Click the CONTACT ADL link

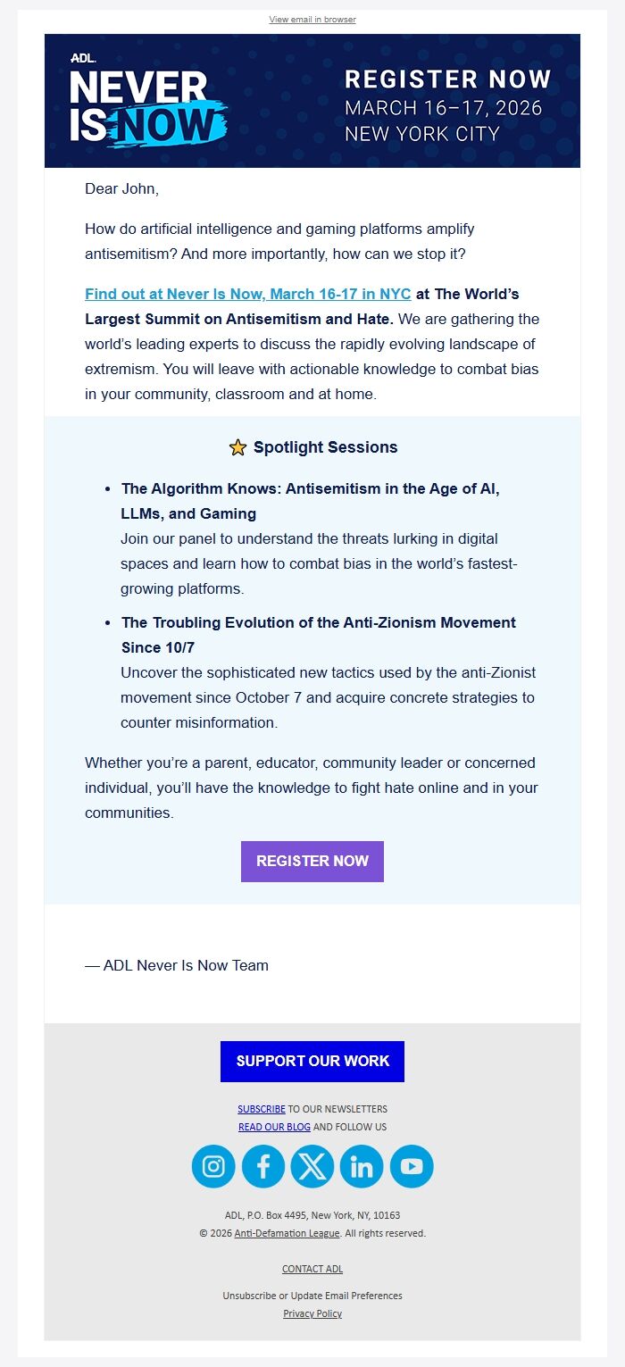pyautogui.click(x=312, y=1269)
